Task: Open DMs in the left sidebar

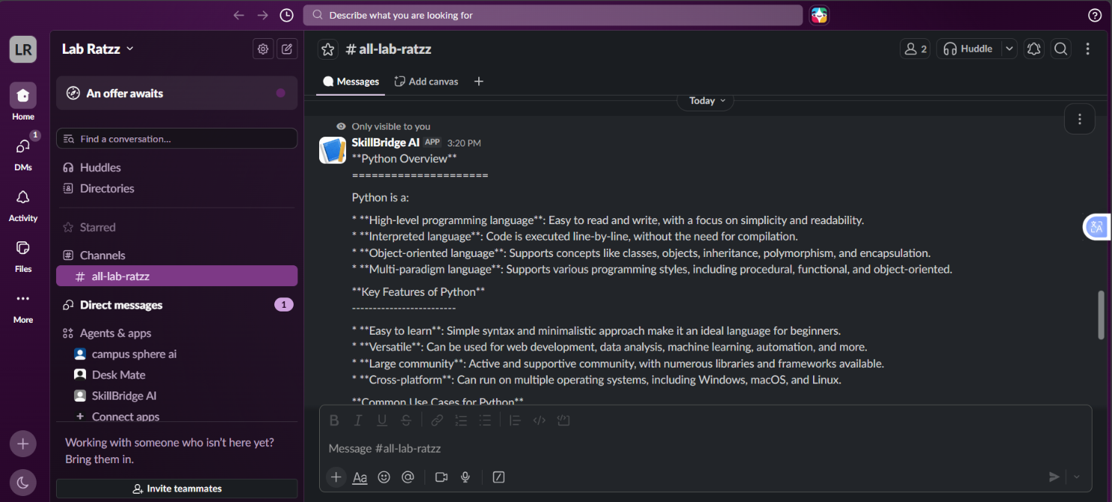Action: pyautogui.click(x=23, y=152)
